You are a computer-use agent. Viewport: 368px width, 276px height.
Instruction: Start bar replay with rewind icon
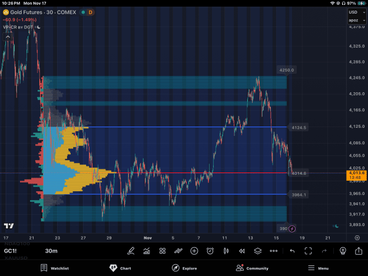242,251
